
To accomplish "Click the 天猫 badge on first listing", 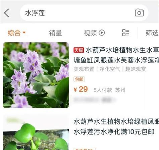I will pyautogui.click(x=78, y=50).
